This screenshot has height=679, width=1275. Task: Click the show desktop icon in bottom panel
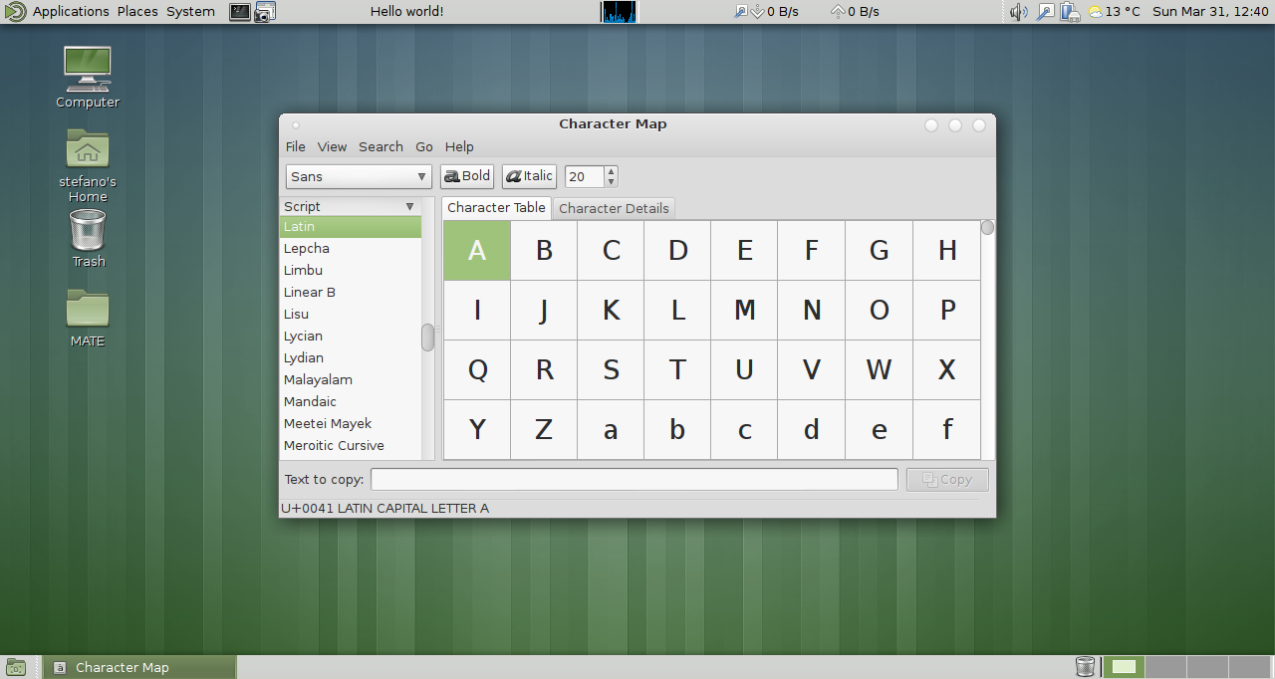point(16,667)
